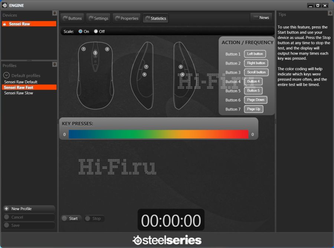The image size is (334, 248).
Task: Pin the Devices panel using pushpin icon
Action: (x=55, y=13)
